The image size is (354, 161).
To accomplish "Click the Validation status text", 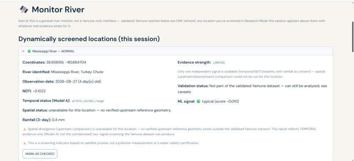I will tap(252, 89).
